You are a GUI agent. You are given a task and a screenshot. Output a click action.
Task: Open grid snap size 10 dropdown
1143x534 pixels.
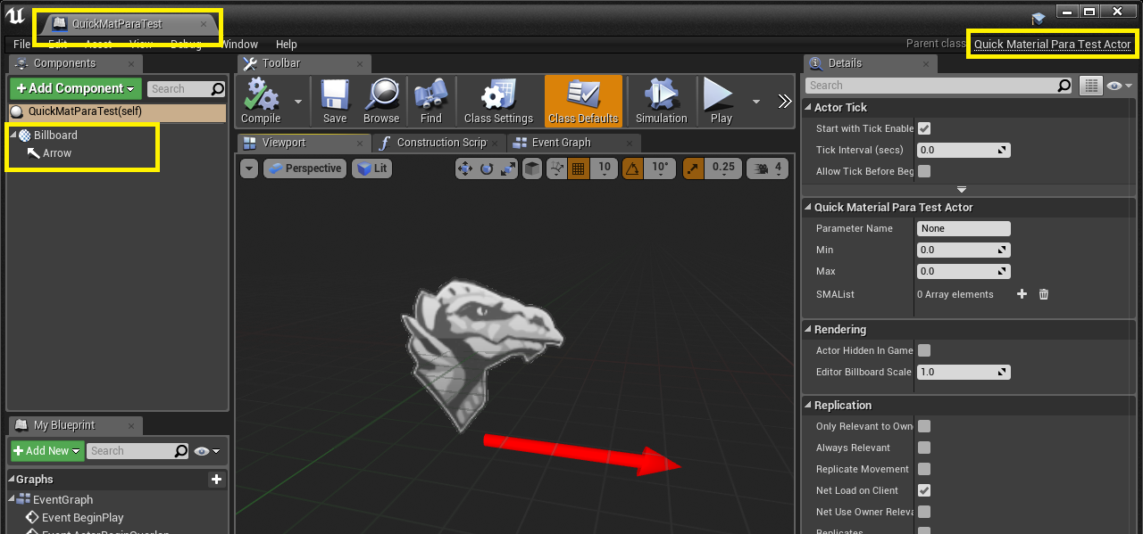[605, 168]
